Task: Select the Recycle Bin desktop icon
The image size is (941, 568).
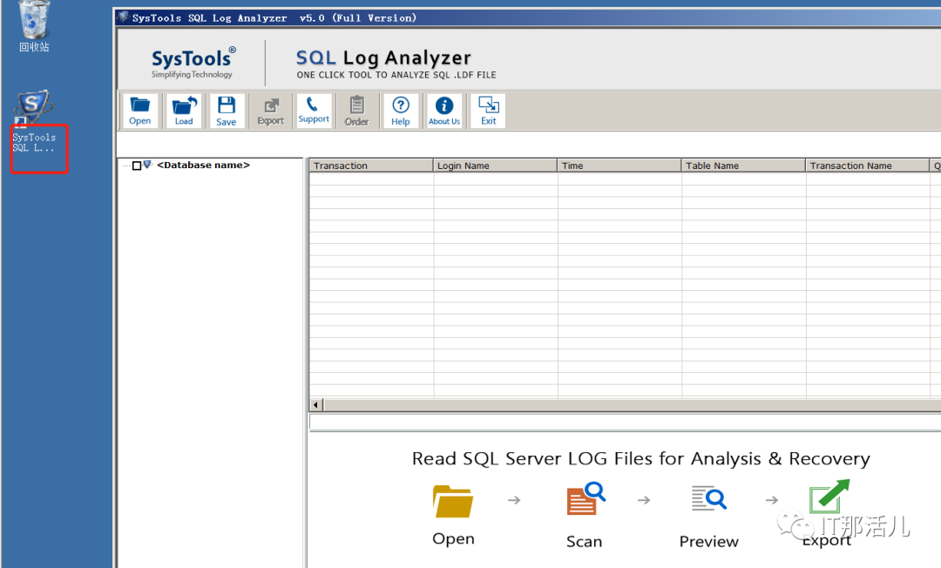Action: coord(34,27)
